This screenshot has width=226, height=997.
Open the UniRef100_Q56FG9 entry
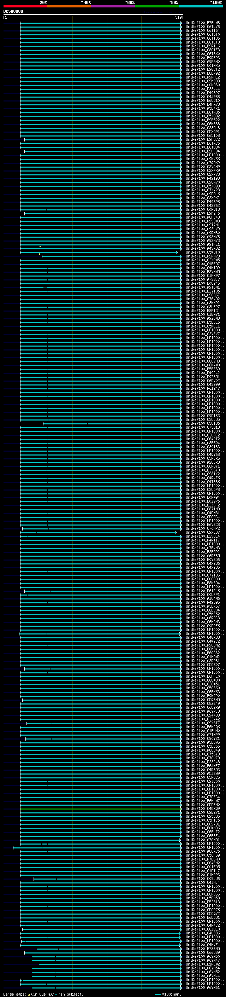(x=203, y=856)
